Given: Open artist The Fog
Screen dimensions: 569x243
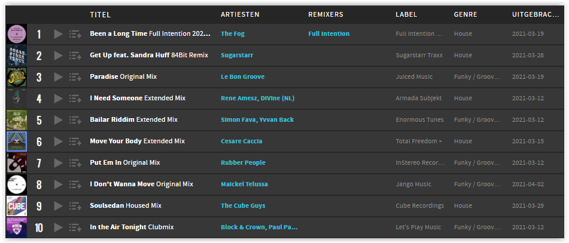Looking at the screenshot, I should click(233, 33).
